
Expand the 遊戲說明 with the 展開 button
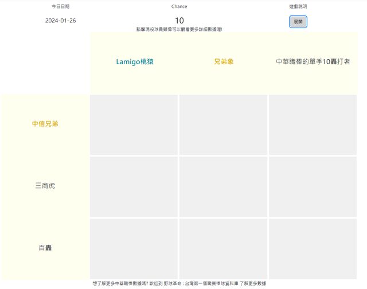click(x=298, y=21)
